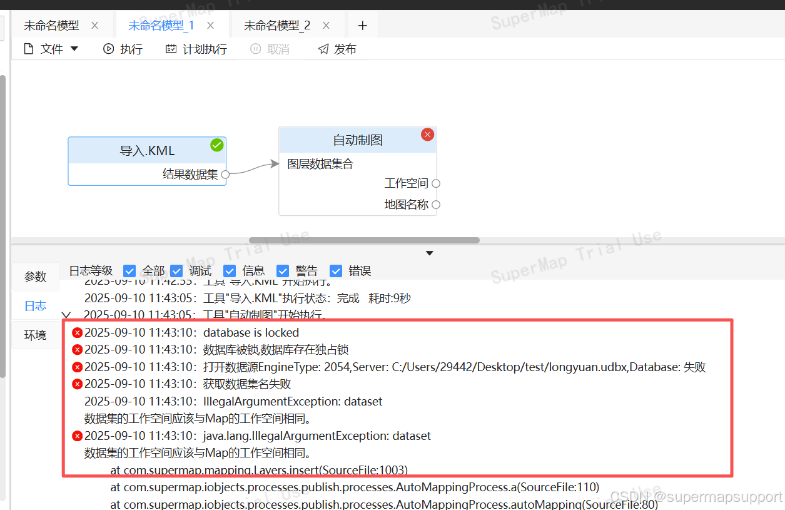Screen dimensions: 785x510
Task: Uncheck the 错误 log level filter
Action: (x=336, y=270)
